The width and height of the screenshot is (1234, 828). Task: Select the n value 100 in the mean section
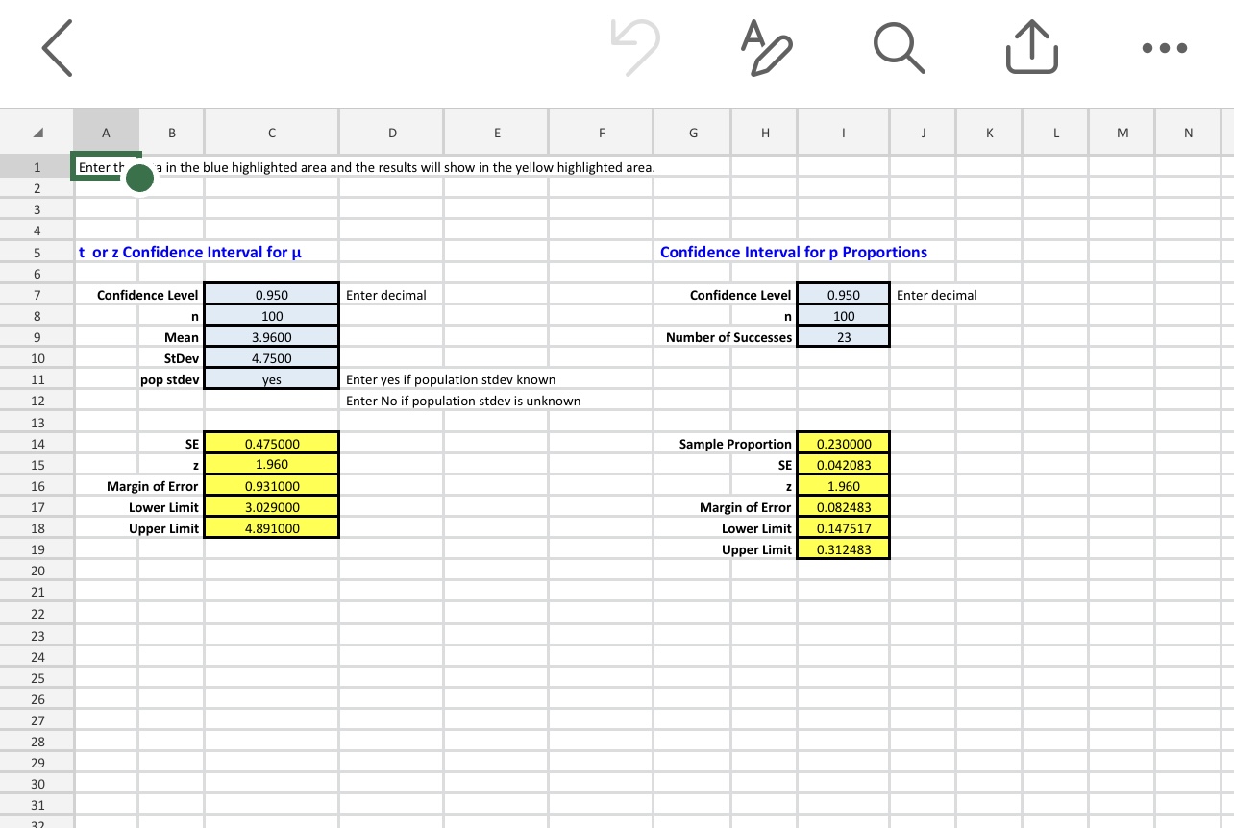point(272,316)
